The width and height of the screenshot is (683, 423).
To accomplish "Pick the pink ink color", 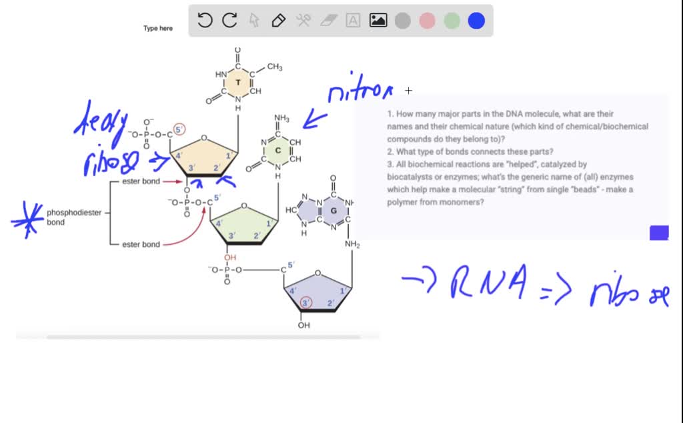I will 426,21.
